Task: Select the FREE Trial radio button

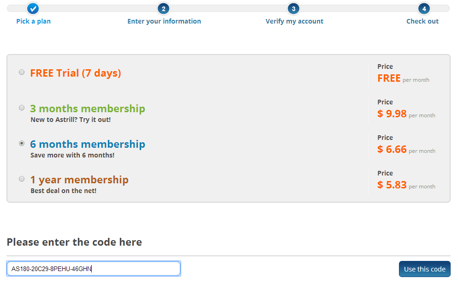Action: coord(22,72)
